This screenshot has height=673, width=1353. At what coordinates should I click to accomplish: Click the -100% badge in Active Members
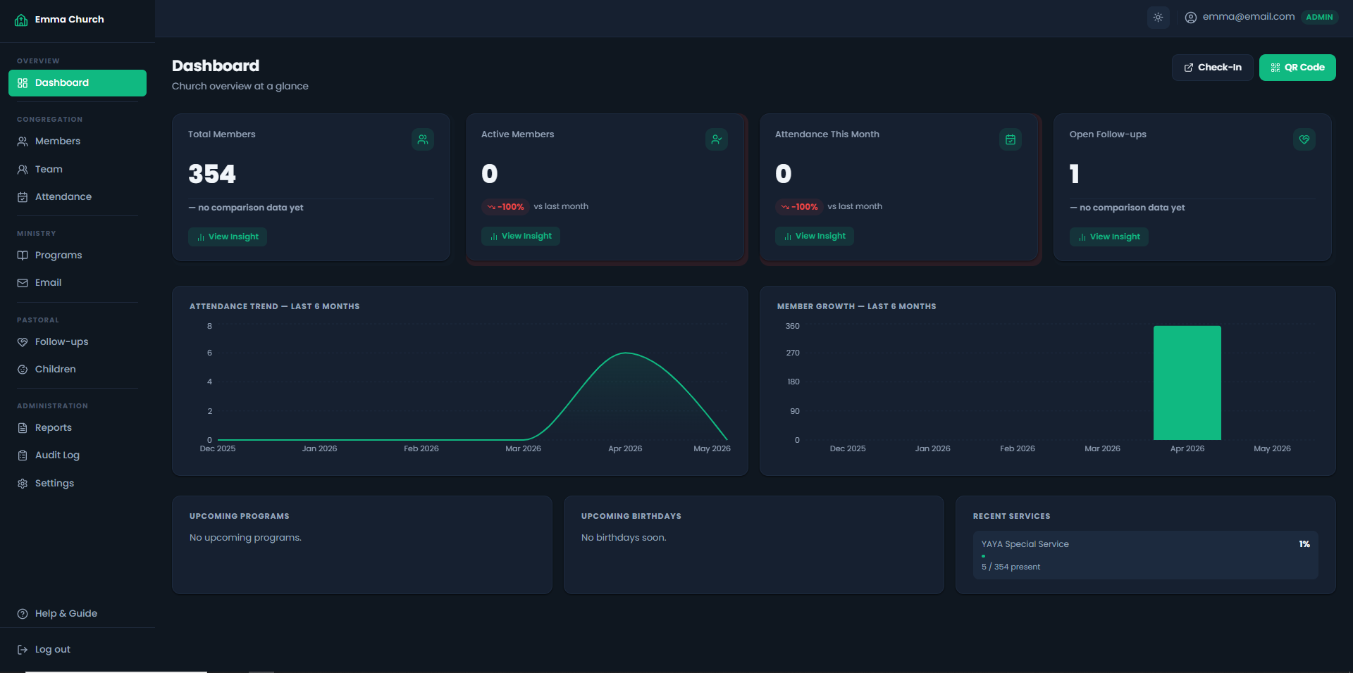[x=505, y=207]
